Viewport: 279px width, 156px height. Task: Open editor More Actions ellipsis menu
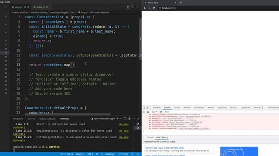137,7
